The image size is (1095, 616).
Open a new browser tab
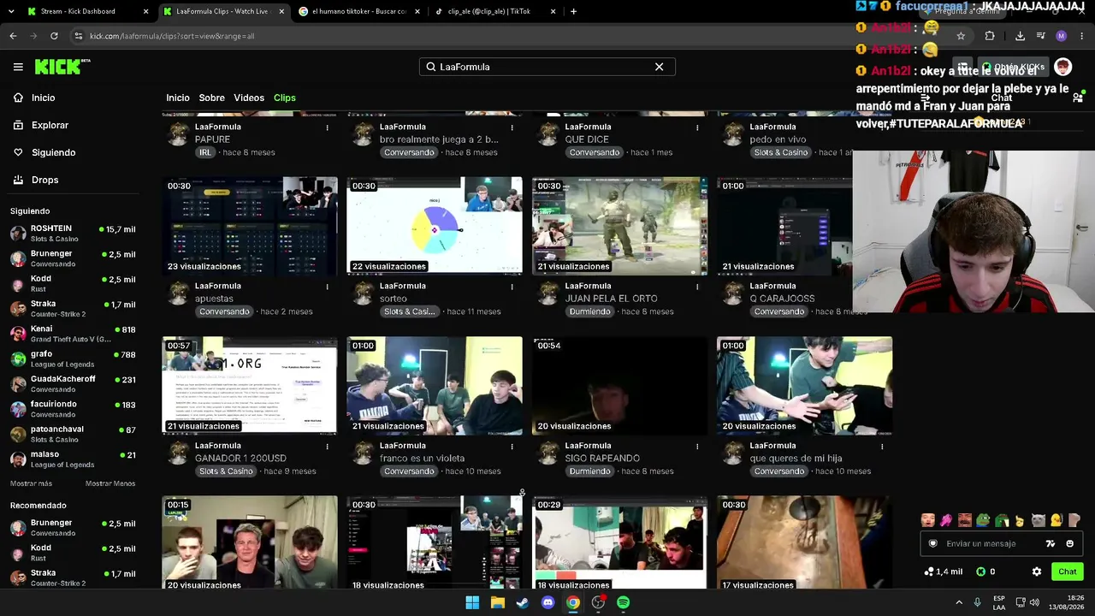(x=573, y=11)
